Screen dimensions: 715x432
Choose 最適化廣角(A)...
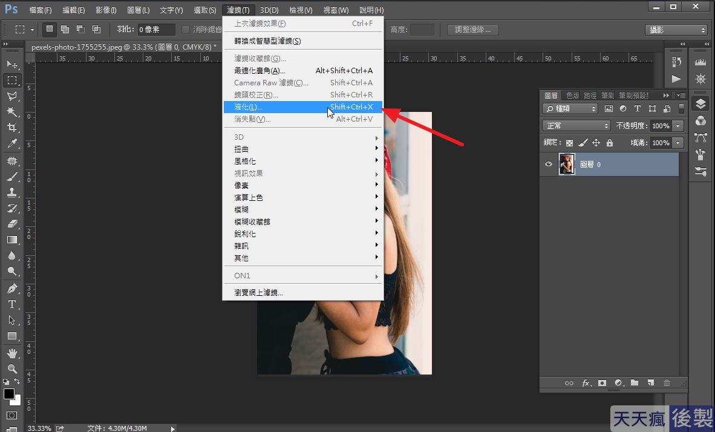[x=303, y=71]
